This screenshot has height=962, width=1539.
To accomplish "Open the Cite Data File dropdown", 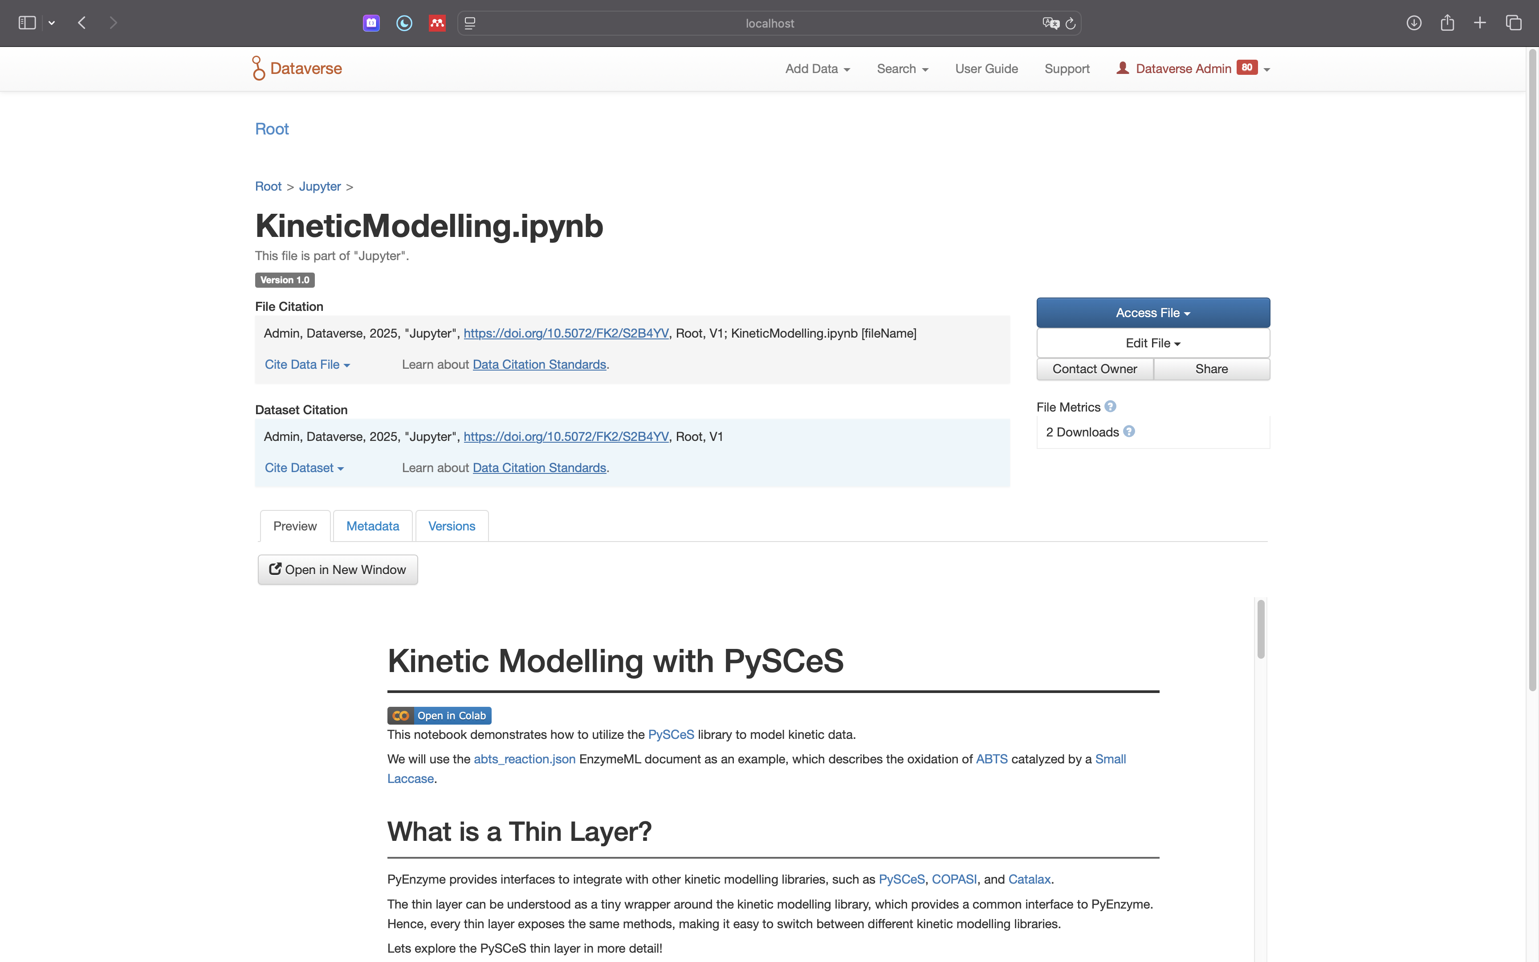I will coord(307,365).
